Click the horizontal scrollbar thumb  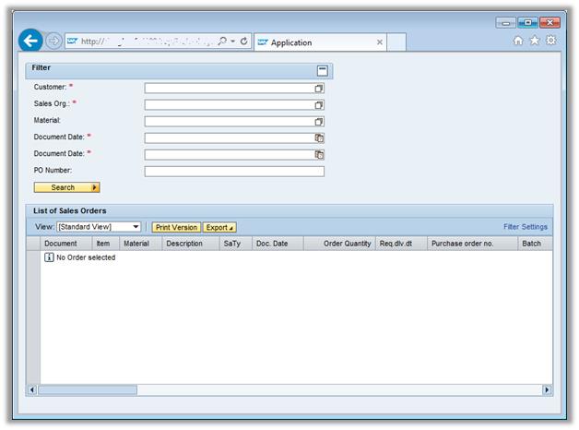(x=88, y=389)
